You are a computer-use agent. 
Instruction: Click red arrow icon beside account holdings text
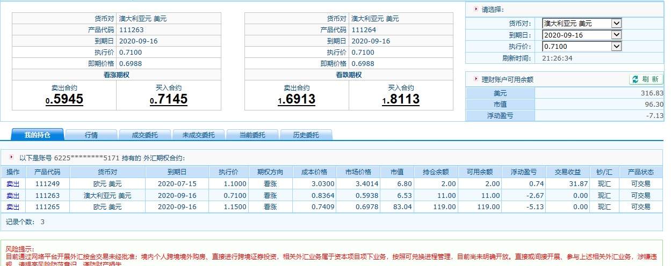pyautogui.click(x=12, y=158)
